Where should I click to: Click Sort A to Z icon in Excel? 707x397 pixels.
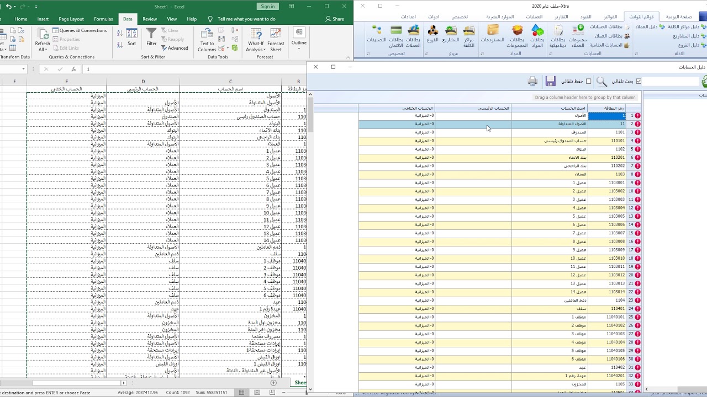[120, 33]
